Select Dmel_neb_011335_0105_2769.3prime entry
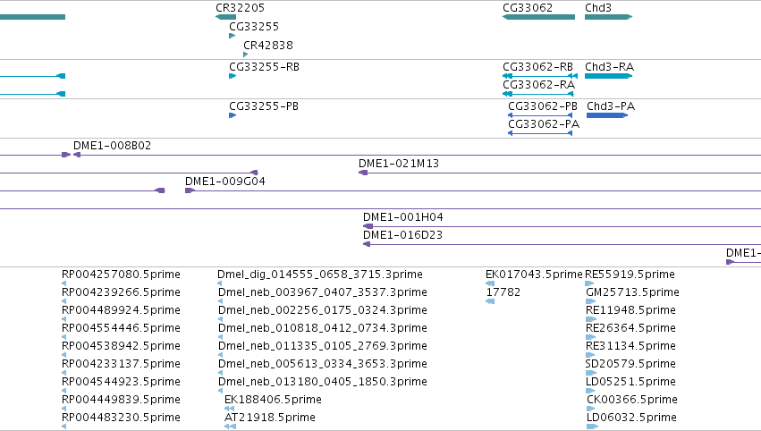This screenshot has width=761, height=431. coord(323,346)
